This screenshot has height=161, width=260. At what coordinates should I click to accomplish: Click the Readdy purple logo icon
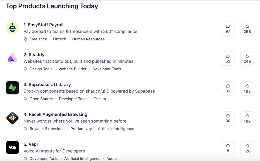coord(12,58)
